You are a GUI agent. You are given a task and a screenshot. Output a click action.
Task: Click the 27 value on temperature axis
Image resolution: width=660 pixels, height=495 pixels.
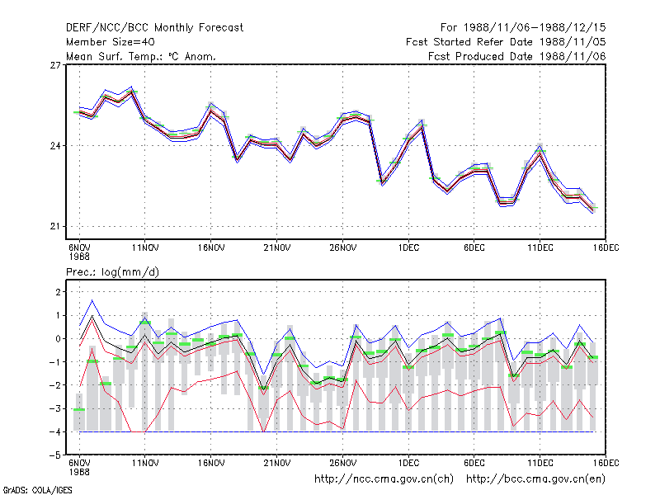55,65
